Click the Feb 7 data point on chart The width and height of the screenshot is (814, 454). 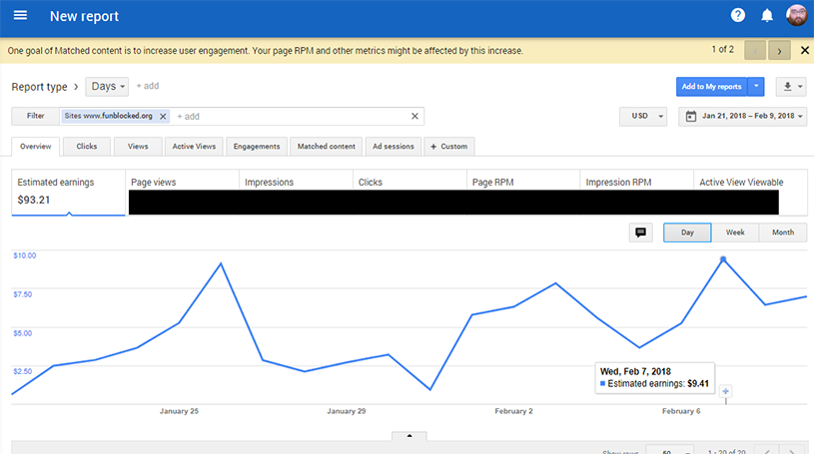pyautogui.click(x=723, y=258)
